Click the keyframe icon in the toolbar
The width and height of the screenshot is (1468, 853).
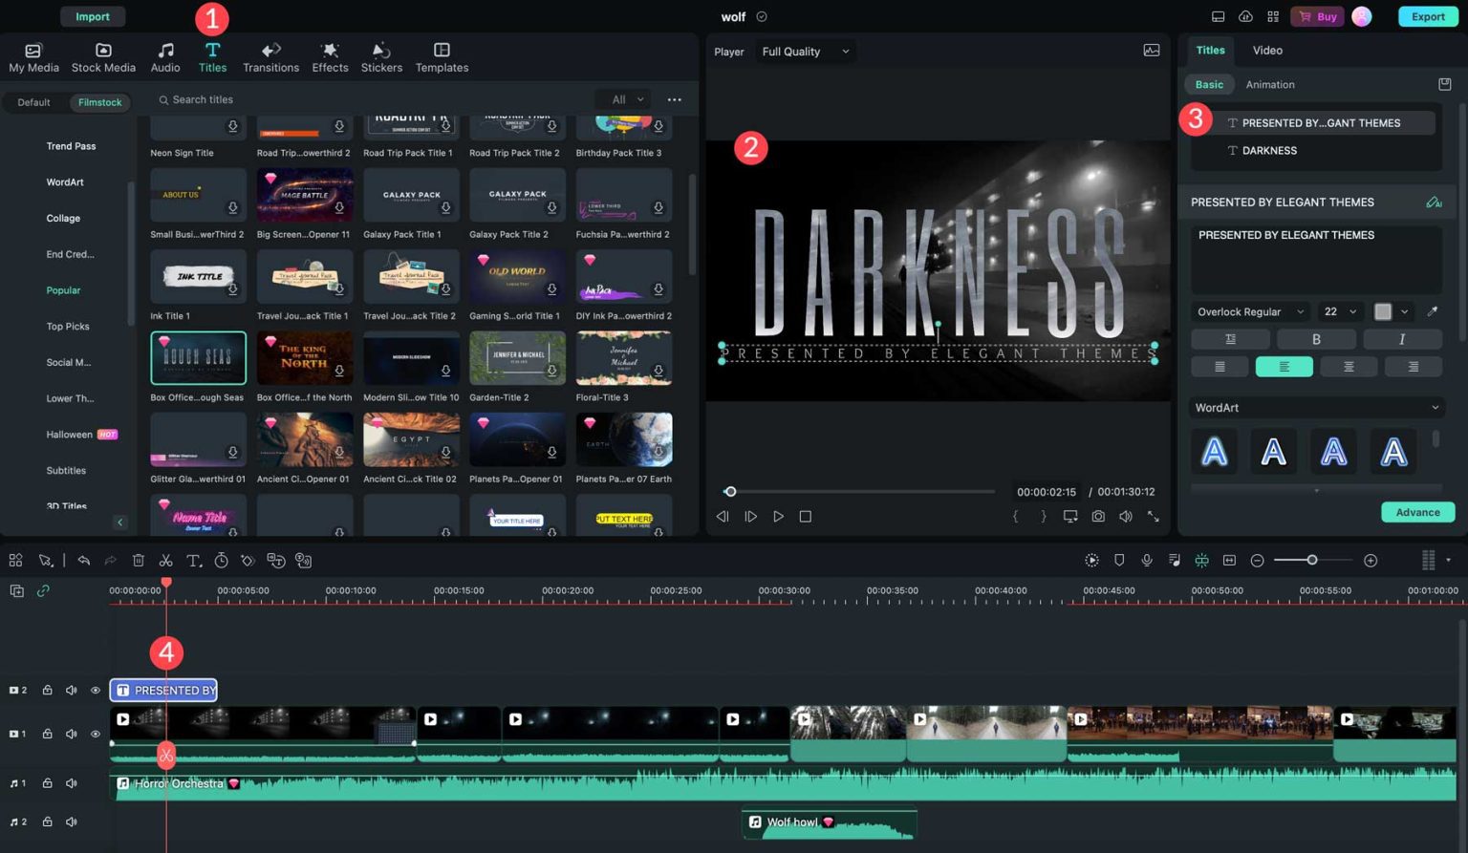(248, 560)
